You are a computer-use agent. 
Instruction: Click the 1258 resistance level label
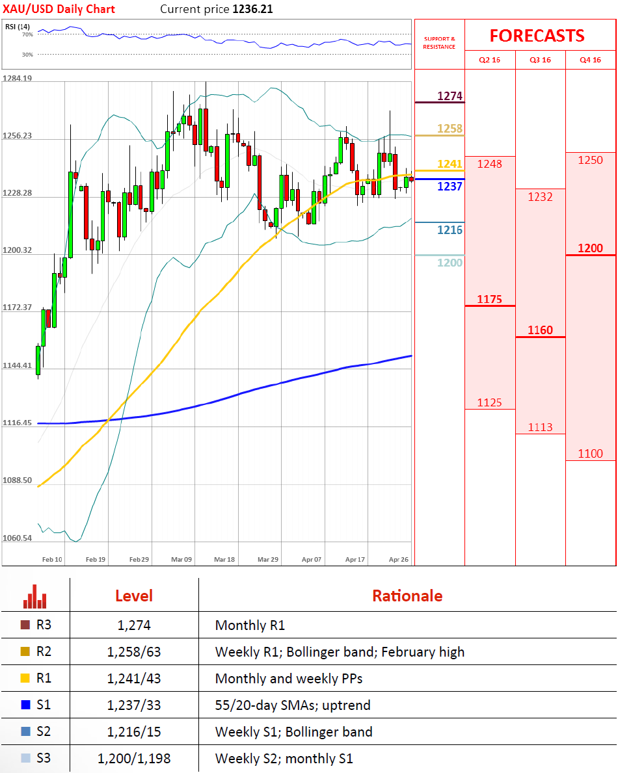click(x=450, y=129)
